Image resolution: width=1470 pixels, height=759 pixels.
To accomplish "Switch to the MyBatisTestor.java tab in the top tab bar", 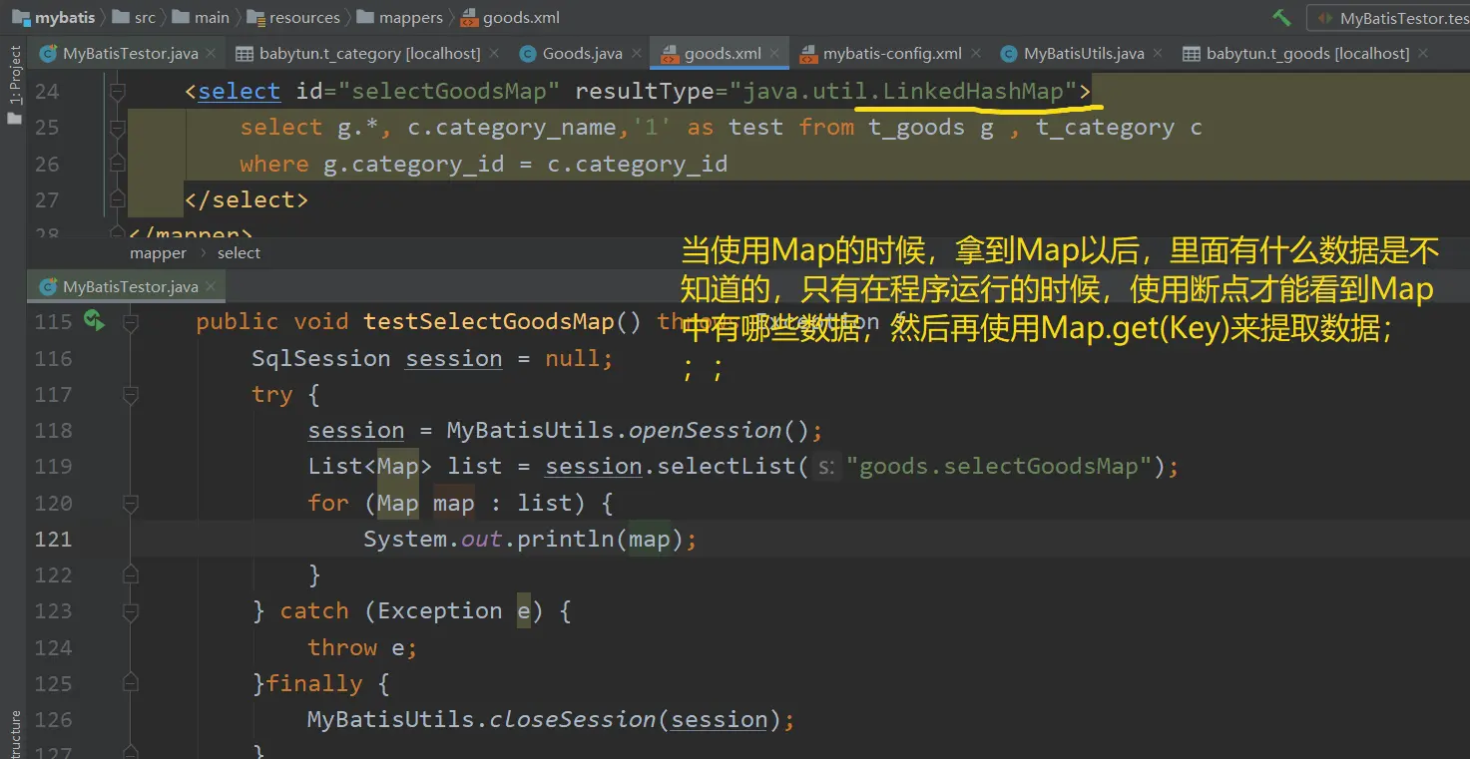I will click(131, 53).
